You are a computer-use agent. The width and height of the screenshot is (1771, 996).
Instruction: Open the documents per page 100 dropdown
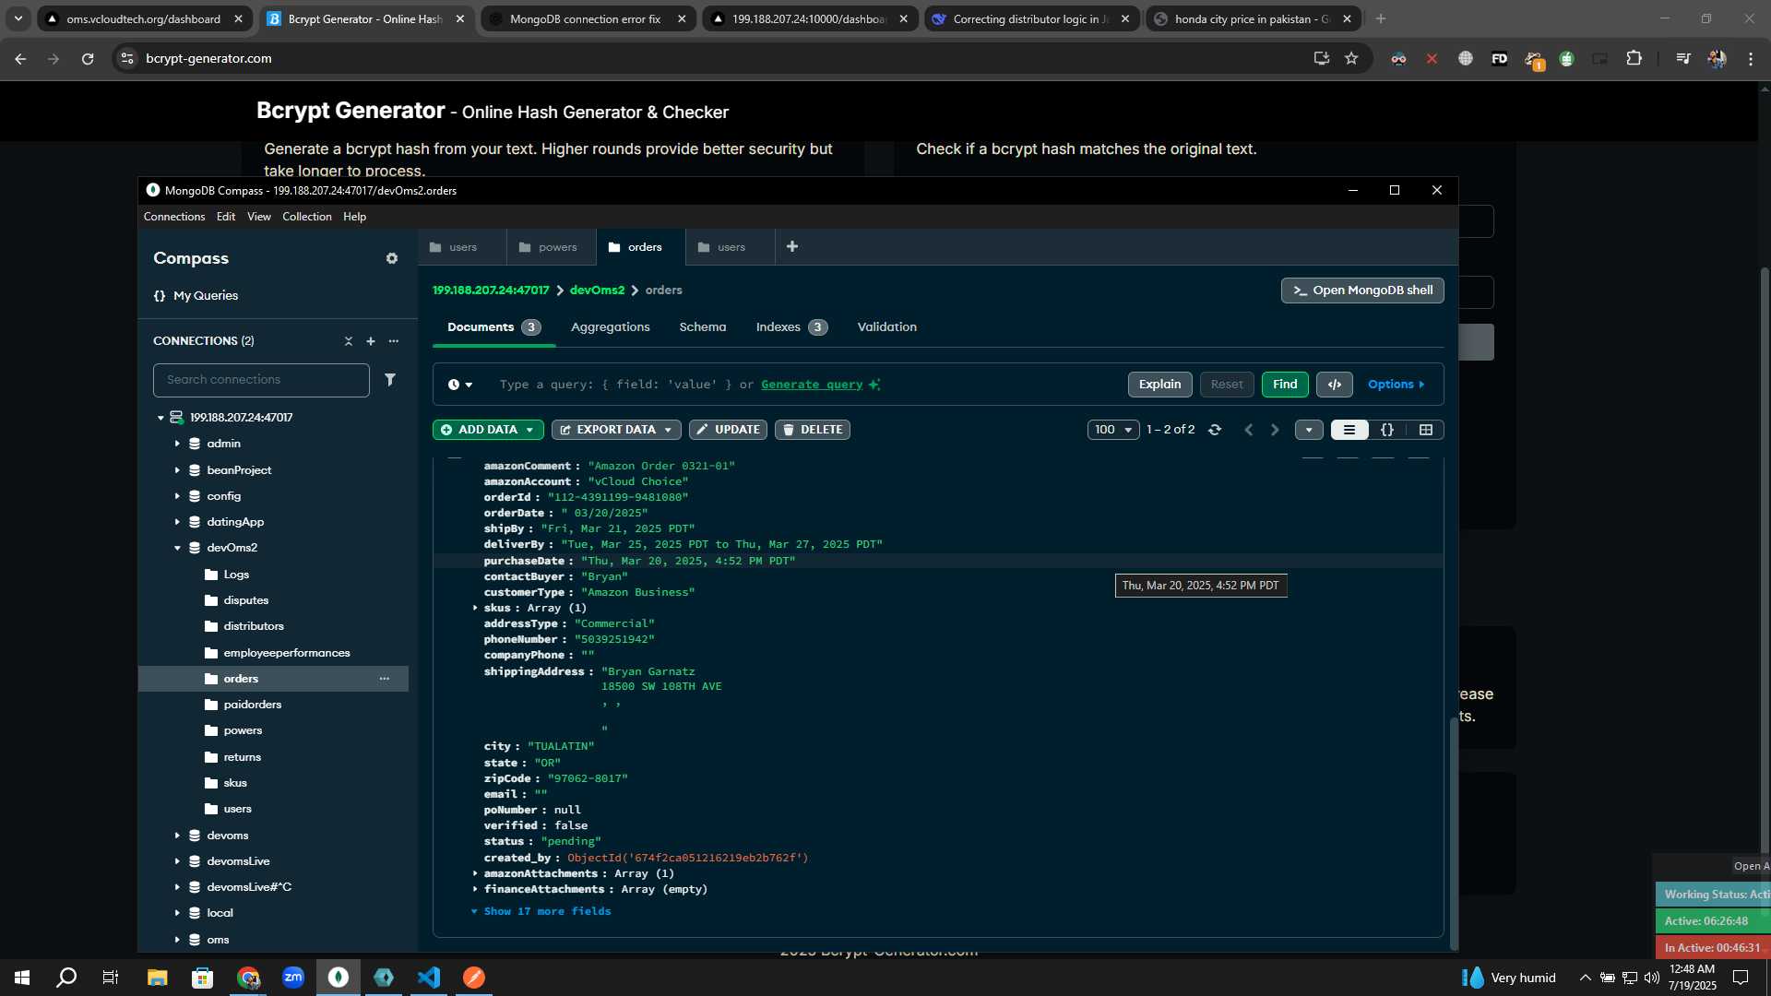point(1113,430)
